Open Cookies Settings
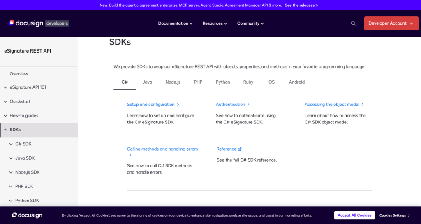Viewport: 421px width, 224px height. 394,215
